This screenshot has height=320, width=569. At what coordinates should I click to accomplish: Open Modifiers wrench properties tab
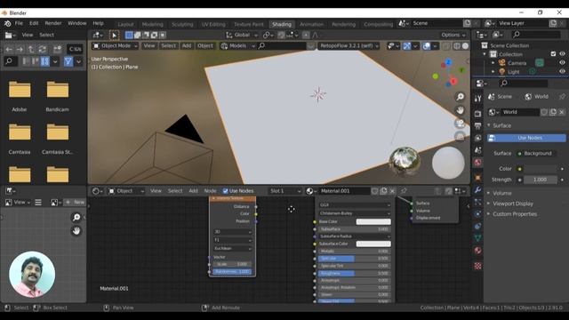(x=478, y=189)
